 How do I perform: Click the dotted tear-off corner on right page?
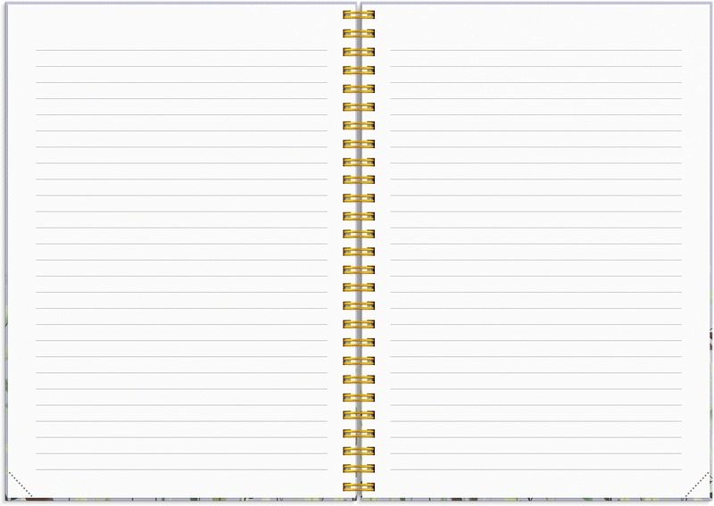tap(698, 485)
